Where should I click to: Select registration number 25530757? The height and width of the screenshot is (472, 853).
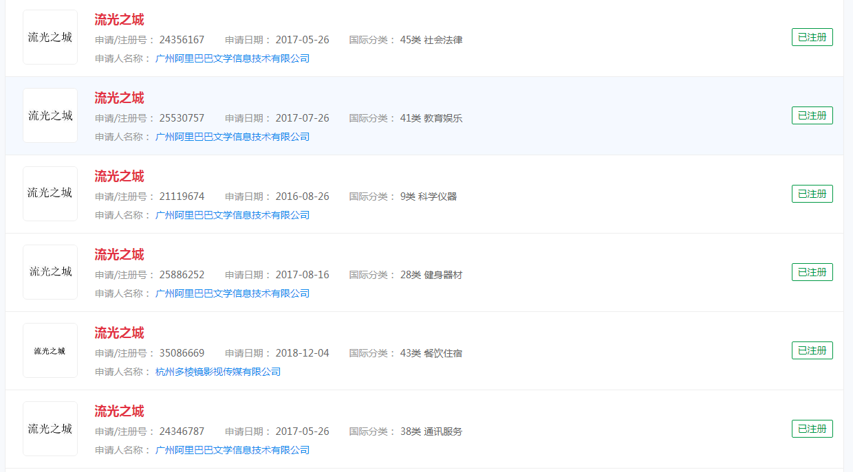pyautogui.click(x=182, y=118)
